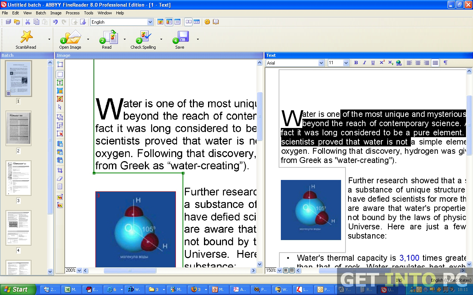The image size is (473, 295).
Task: Toggle Bold formatting in the Text pane
Action: 356,63
